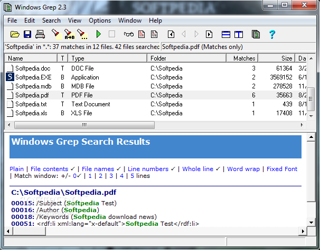Sort file list by Size column
This screenshot has height=250, width=320.
[x=277, y=58]
